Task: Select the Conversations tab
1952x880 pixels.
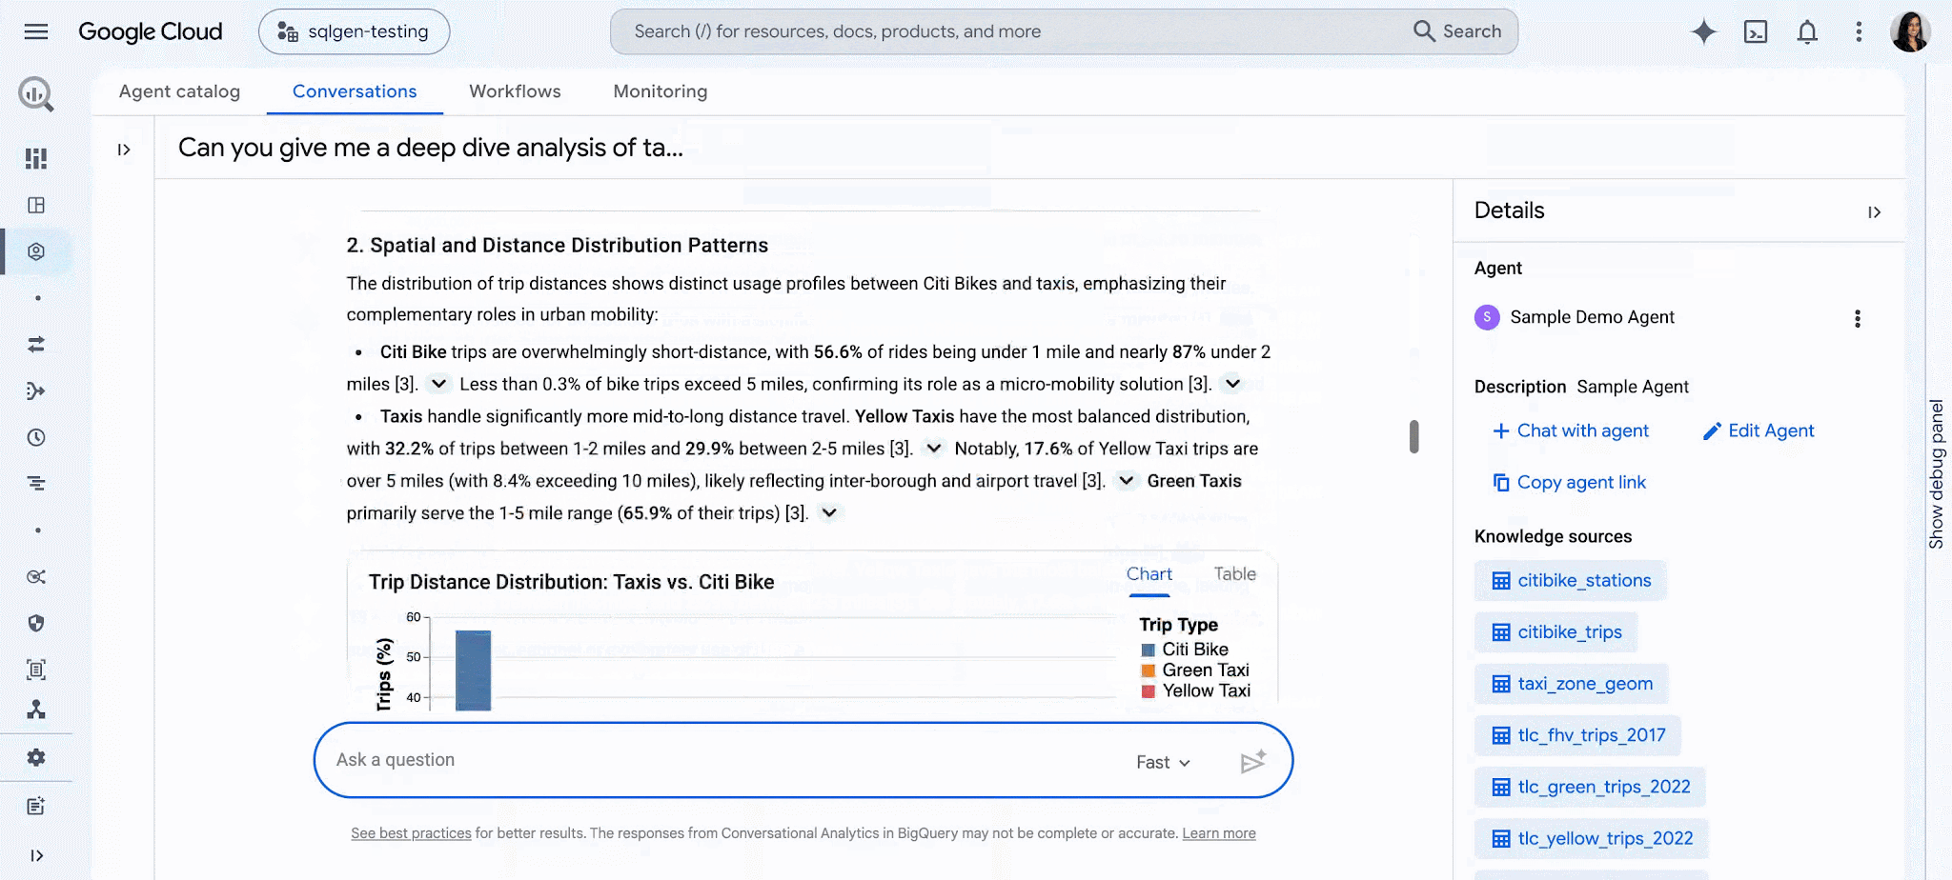Action: [355, 91]
